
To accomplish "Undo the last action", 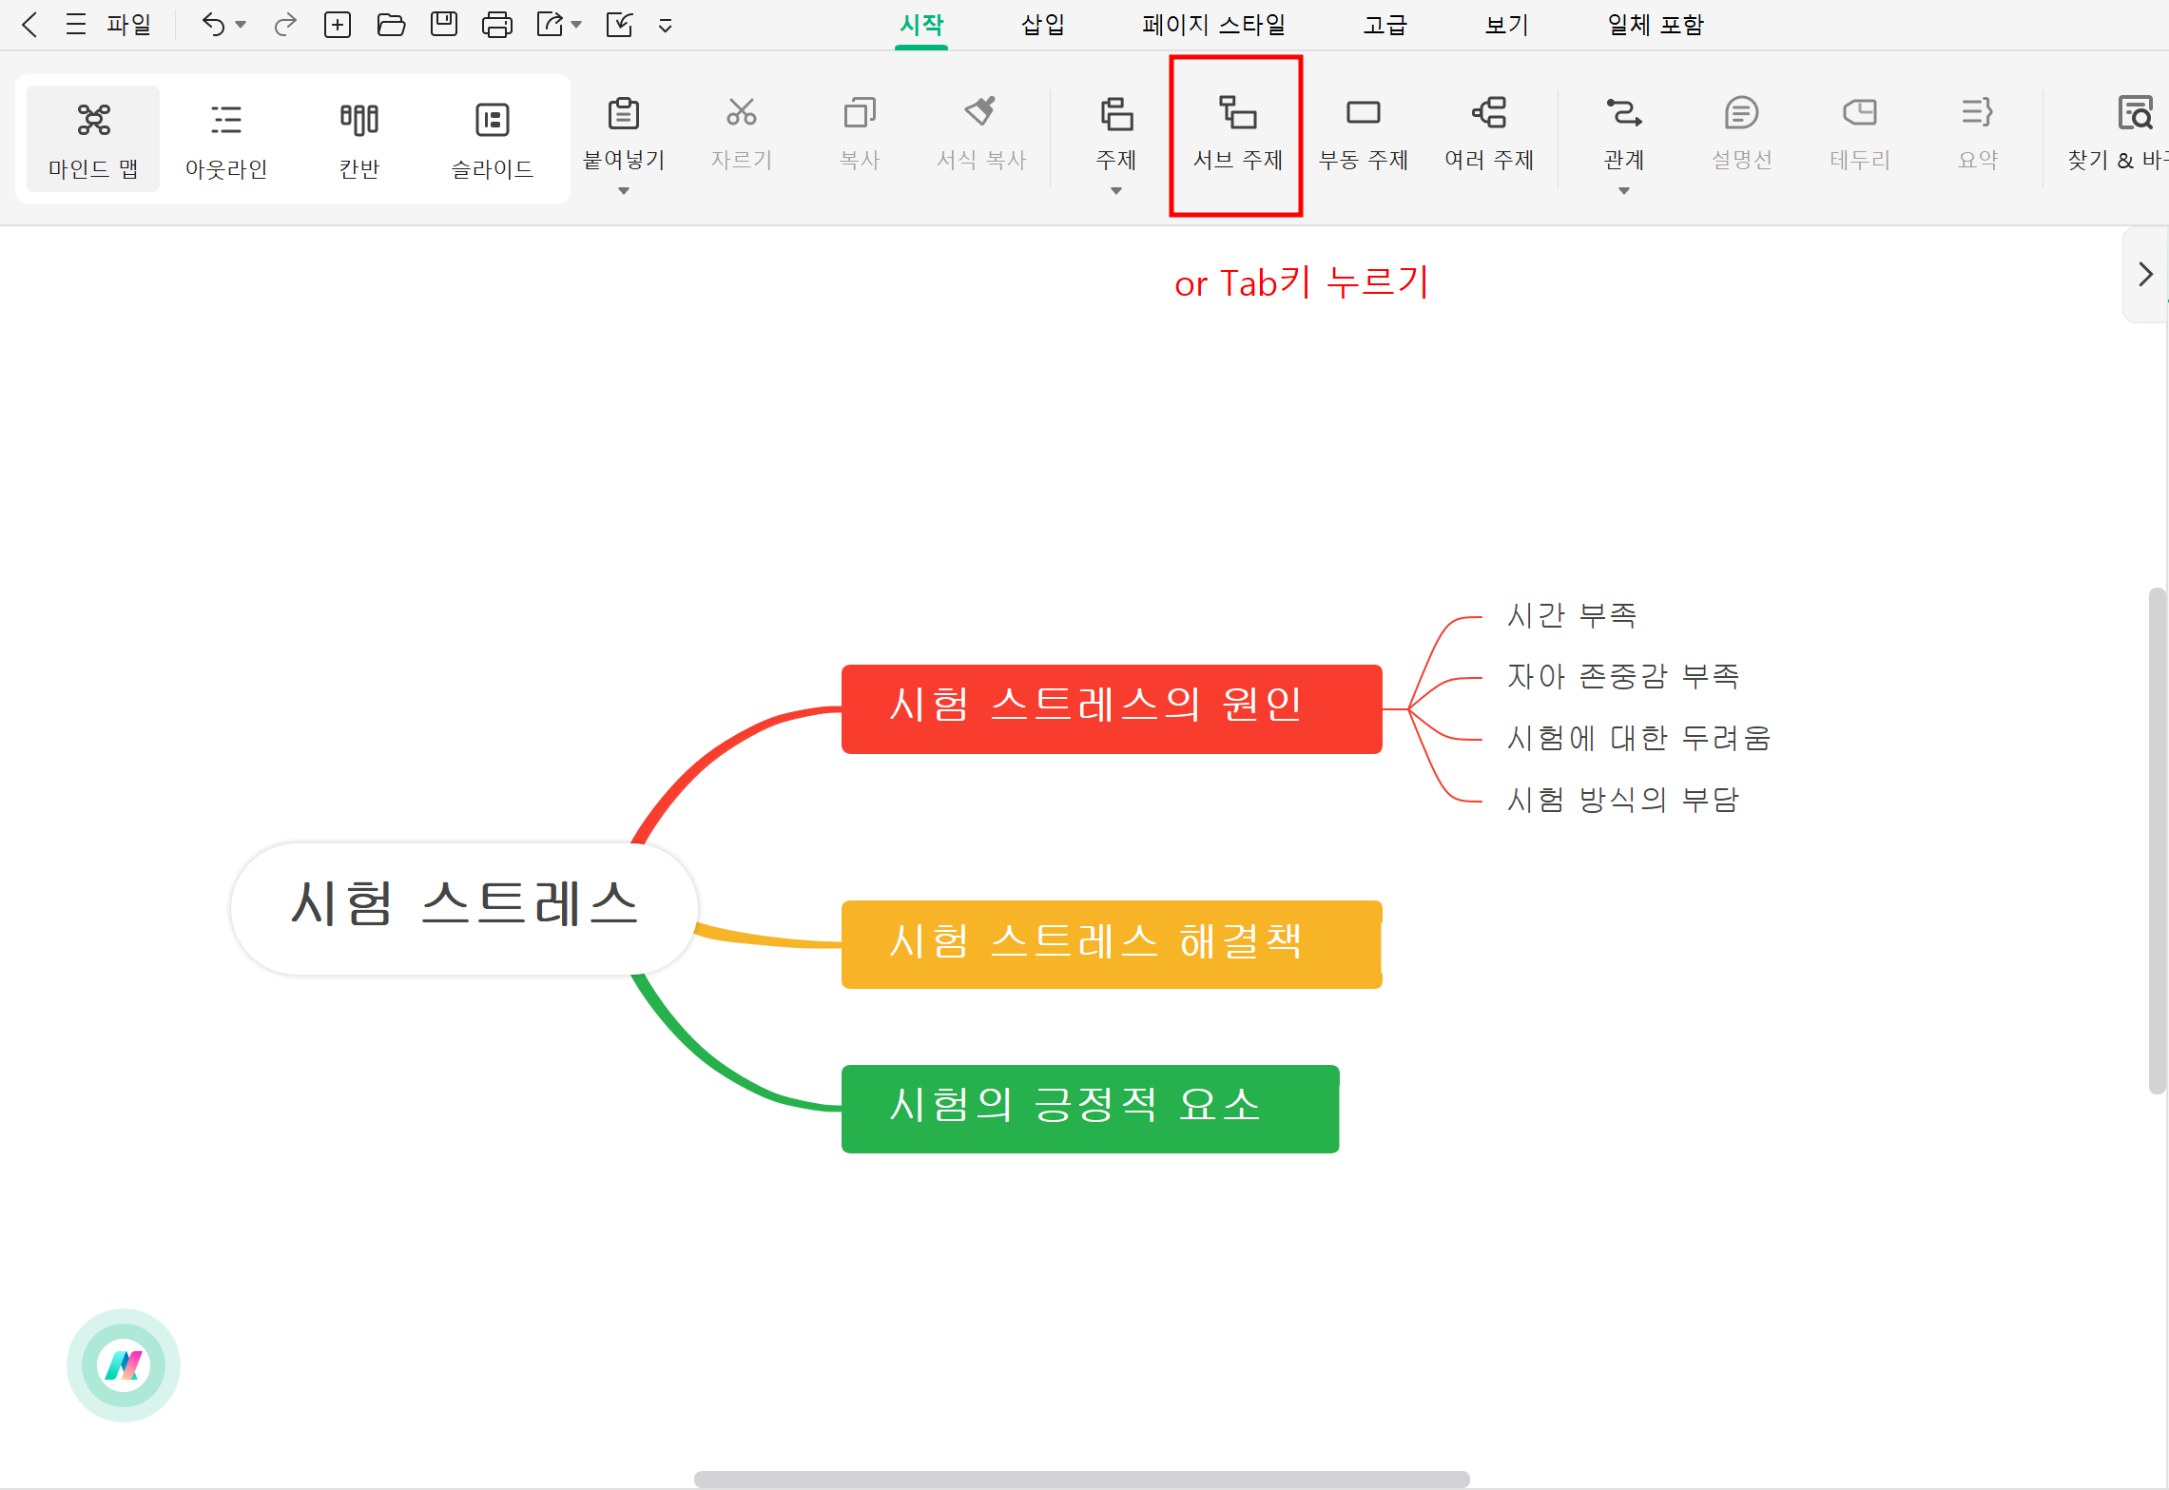I will pos(213,25).
